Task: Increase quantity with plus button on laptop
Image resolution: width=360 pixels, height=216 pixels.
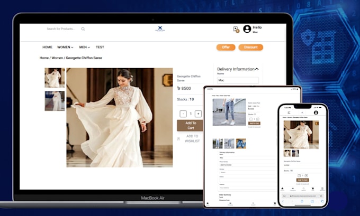Action: 198,114
